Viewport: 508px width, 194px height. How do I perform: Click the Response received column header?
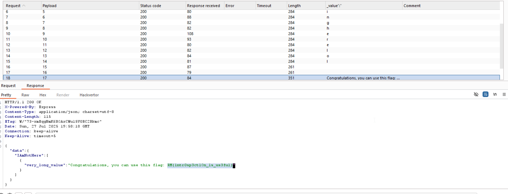pos(203,6)
